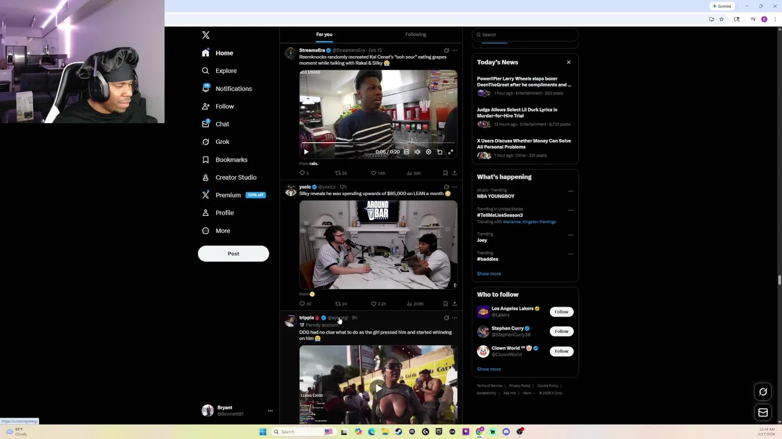Open more options on StreamsEra post
The image size is (782, 439).
click(455, 51)
